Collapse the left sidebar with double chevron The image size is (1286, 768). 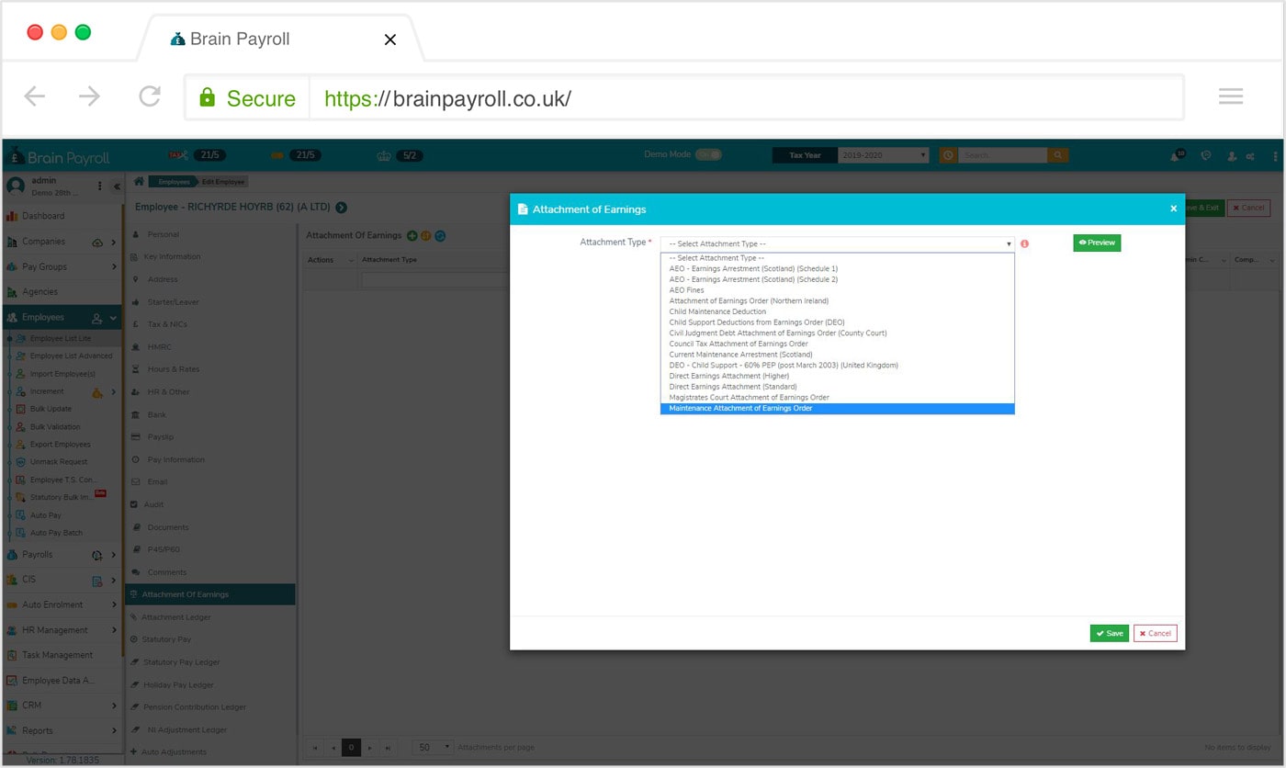click(x=117, y=186)
